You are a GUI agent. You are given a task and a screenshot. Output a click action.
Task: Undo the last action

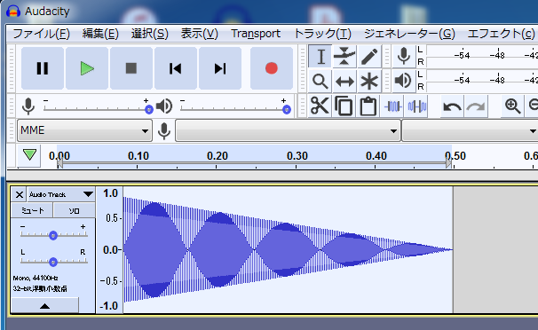[452, 106]
